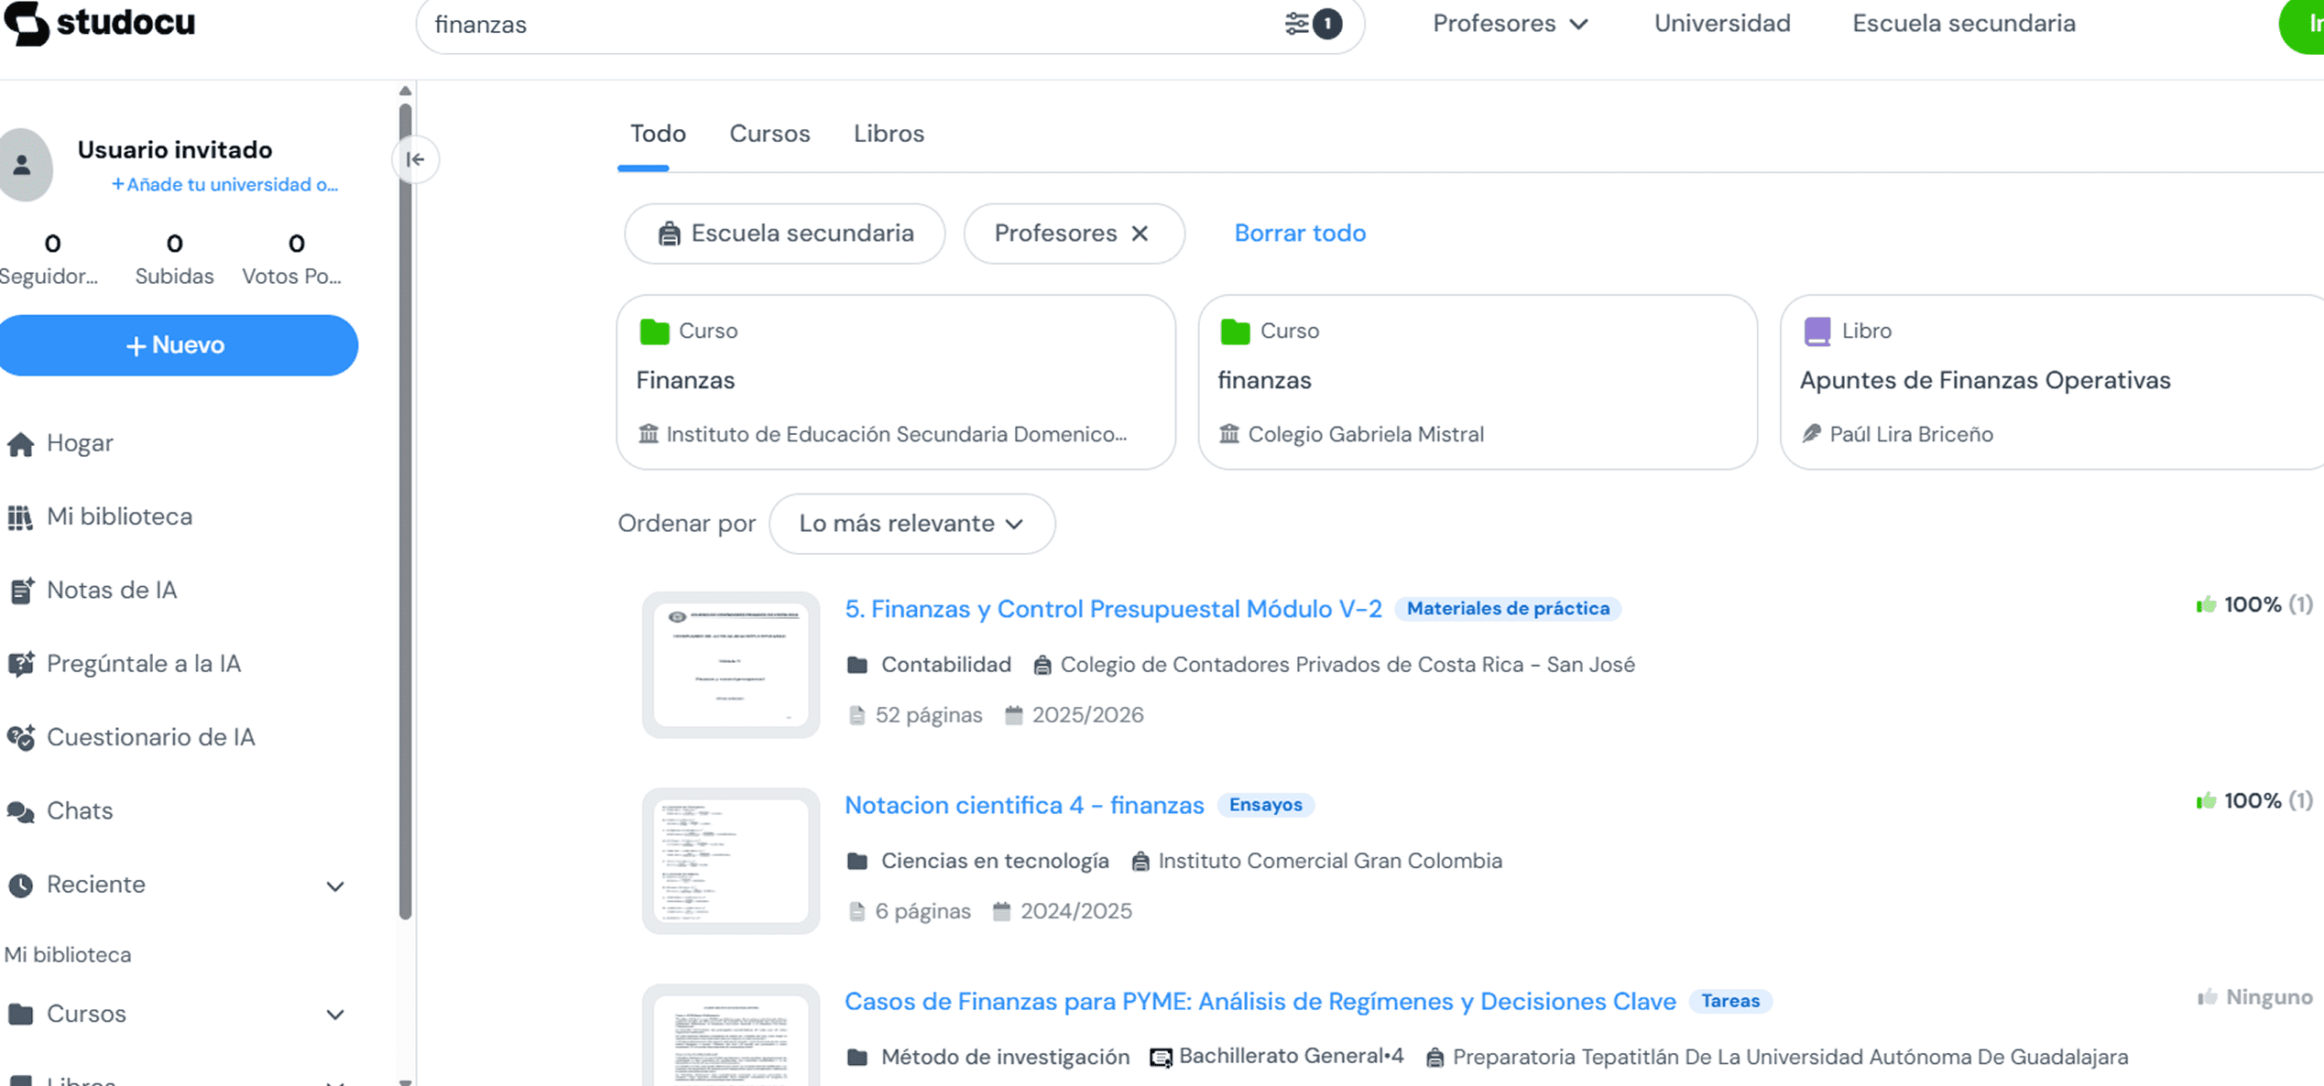Toggle the Escuela secundaria filter chip
The width and height of the screenshot is (2324, 1086).
click(785, 233)
